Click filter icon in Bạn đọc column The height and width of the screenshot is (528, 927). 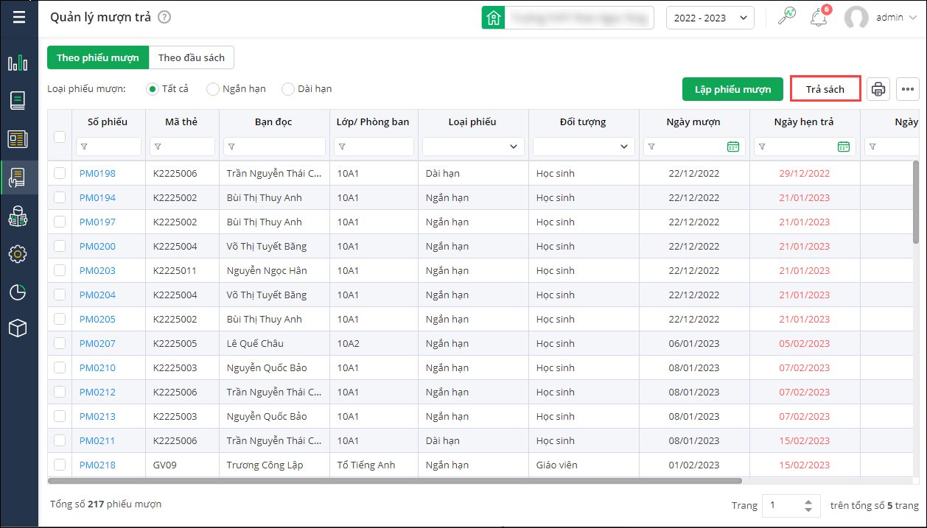point(231,147)
